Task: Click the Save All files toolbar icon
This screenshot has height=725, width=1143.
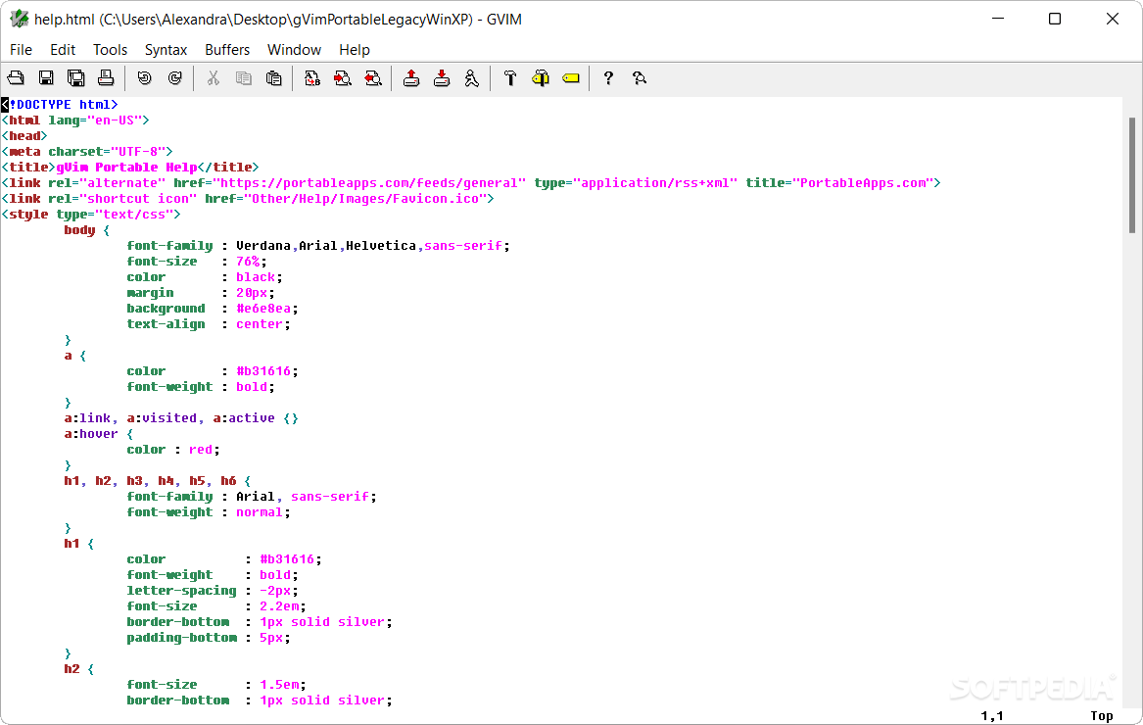Action: tap(75, 78)
